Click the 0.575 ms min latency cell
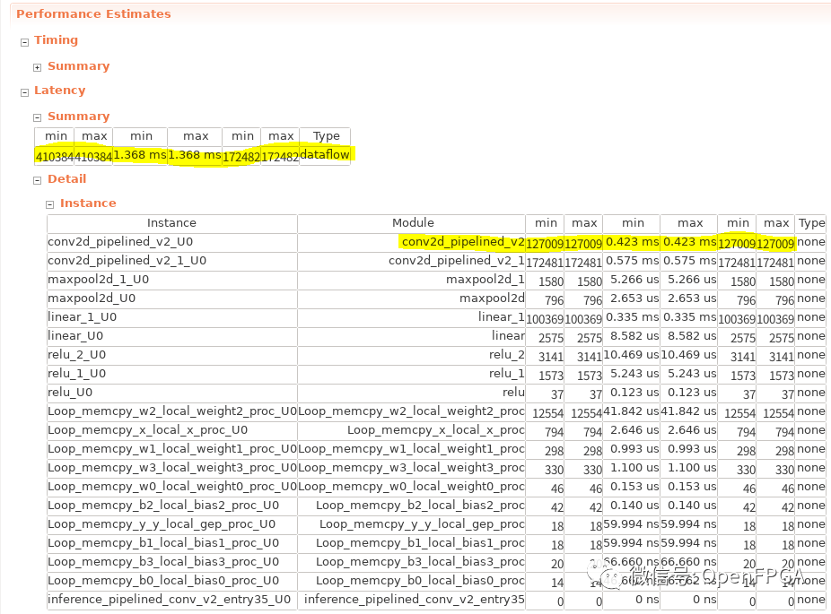 pyautogui.click(x=632, y=261)
